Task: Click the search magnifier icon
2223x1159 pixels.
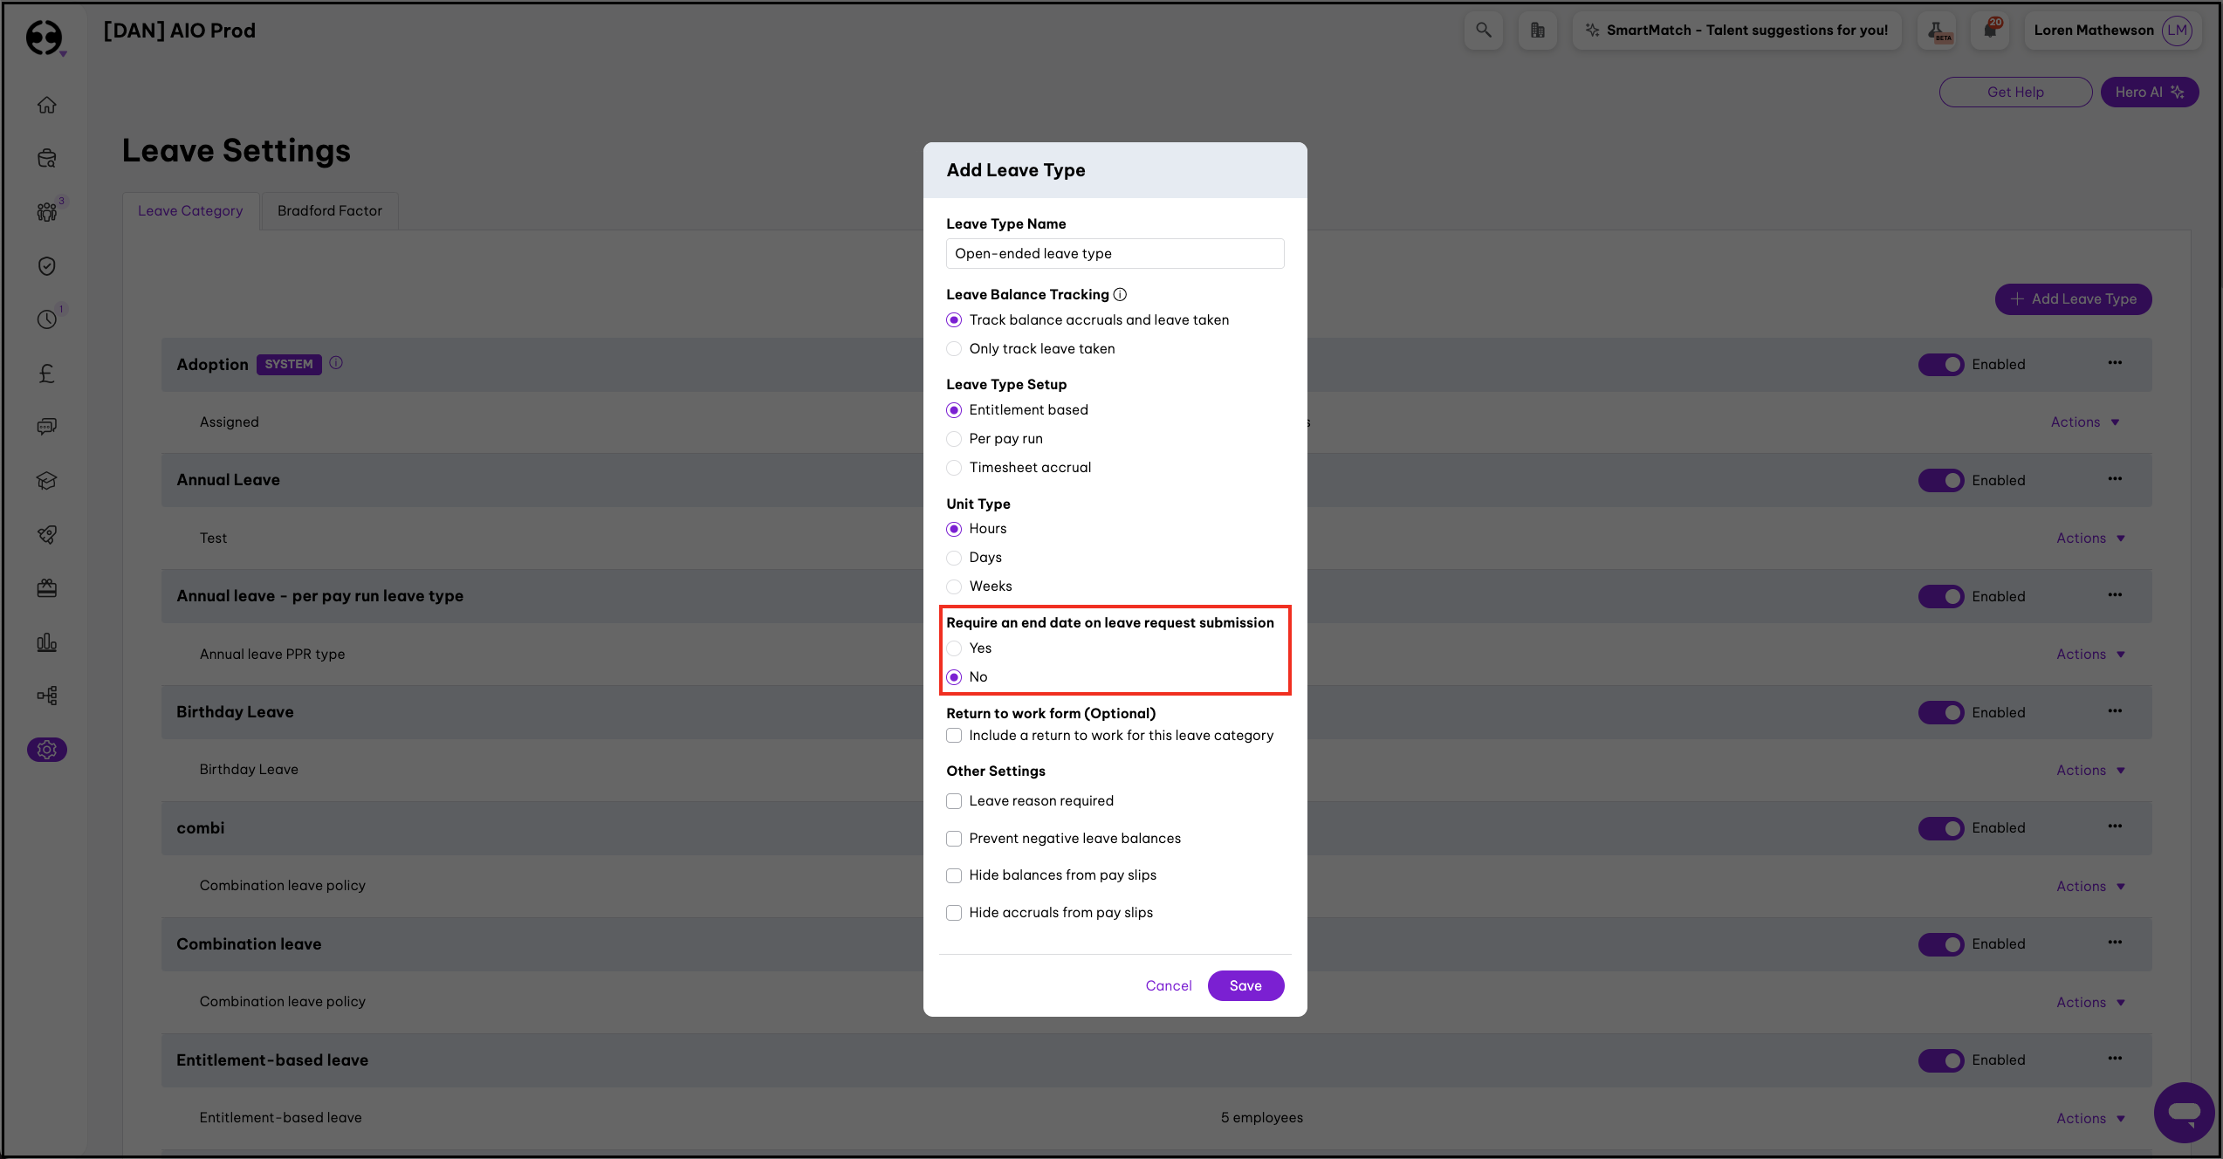Action: point(1483,31)
